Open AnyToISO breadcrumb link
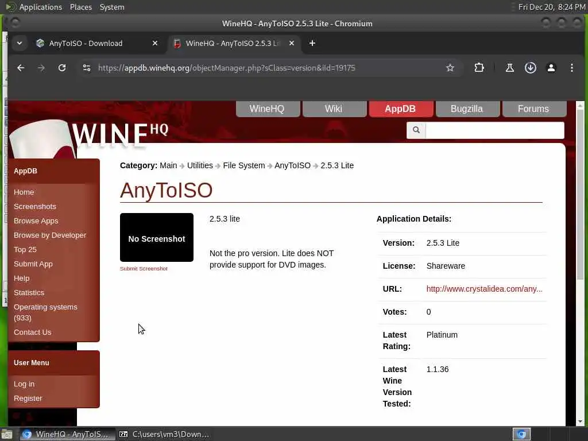The image size is (588, 441). pyautogui.click(x=292, y=165)
